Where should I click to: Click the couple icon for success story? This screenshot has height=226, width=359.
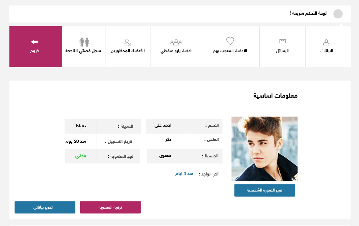84,42
